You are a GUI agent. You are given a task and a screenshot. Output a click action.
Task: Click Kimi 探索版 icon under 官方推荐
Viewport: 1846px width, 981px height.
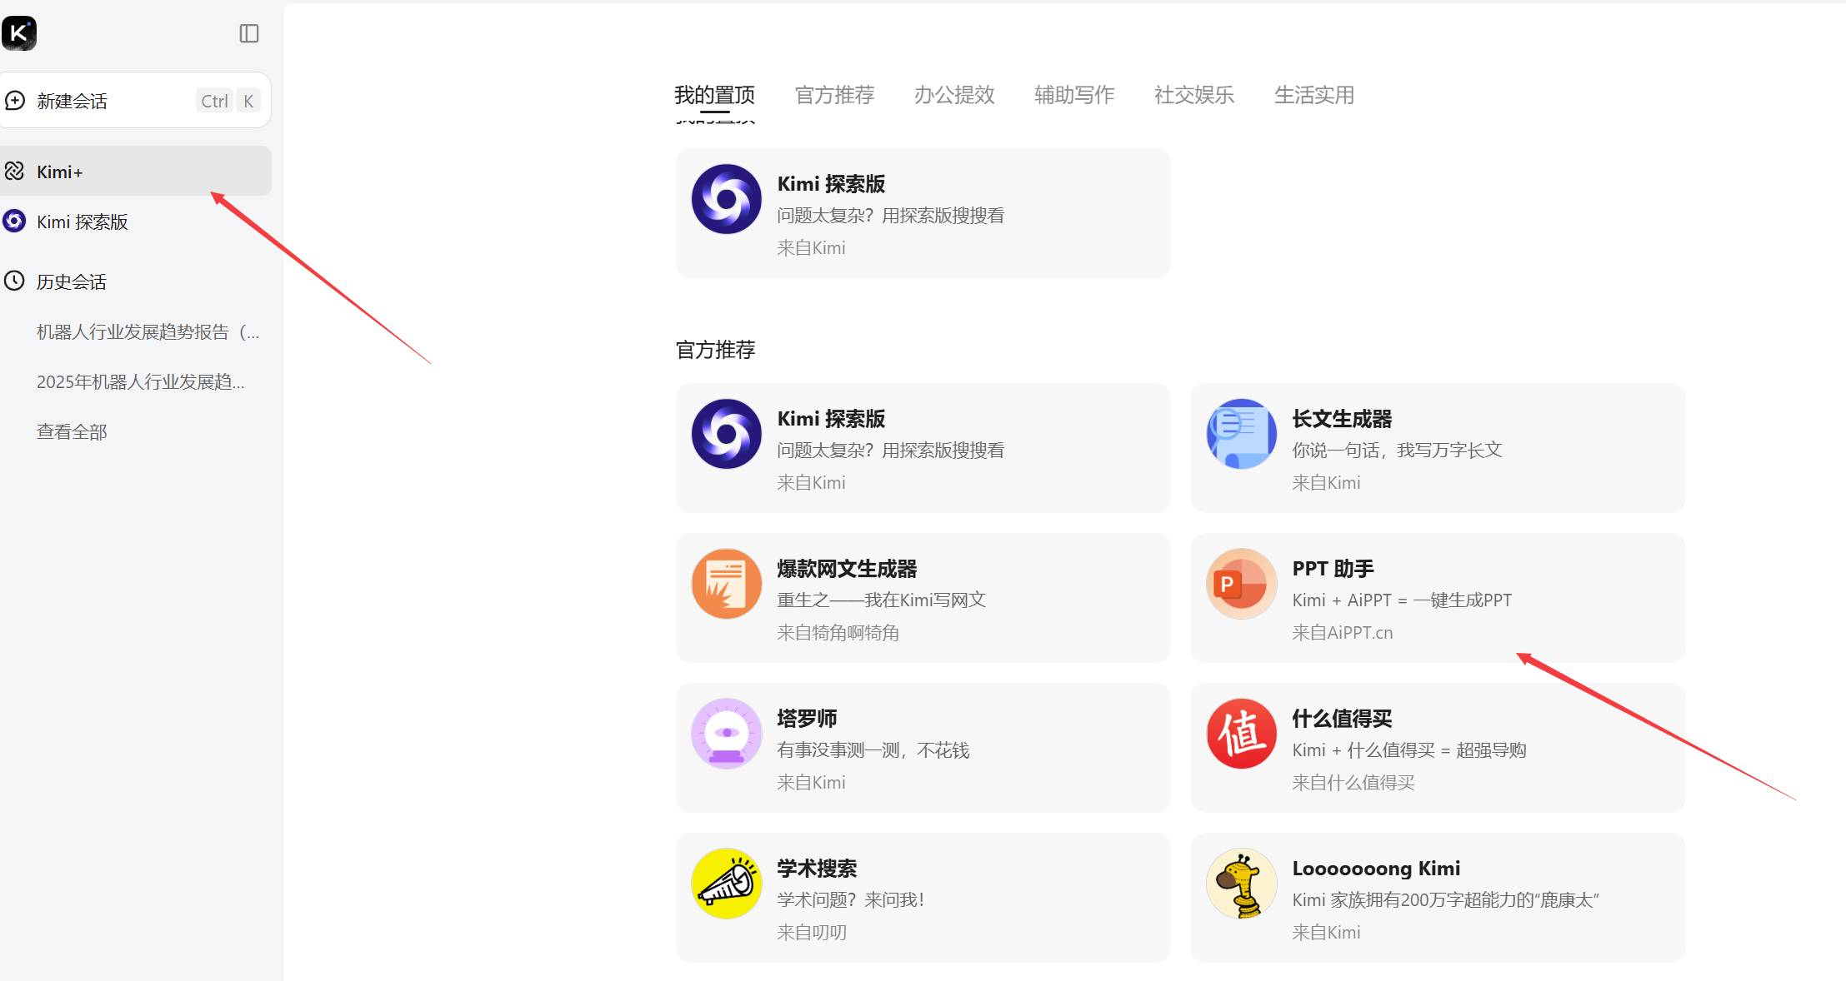727,434
